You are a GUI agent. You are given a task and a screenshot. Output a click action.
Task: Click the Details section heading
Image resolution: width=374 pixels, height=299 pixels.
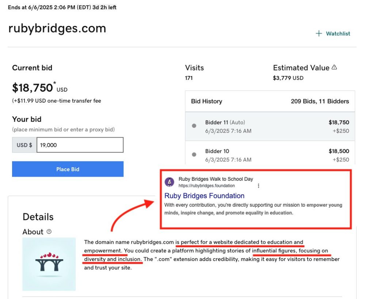pyautogui.click(x=38, y=217)
